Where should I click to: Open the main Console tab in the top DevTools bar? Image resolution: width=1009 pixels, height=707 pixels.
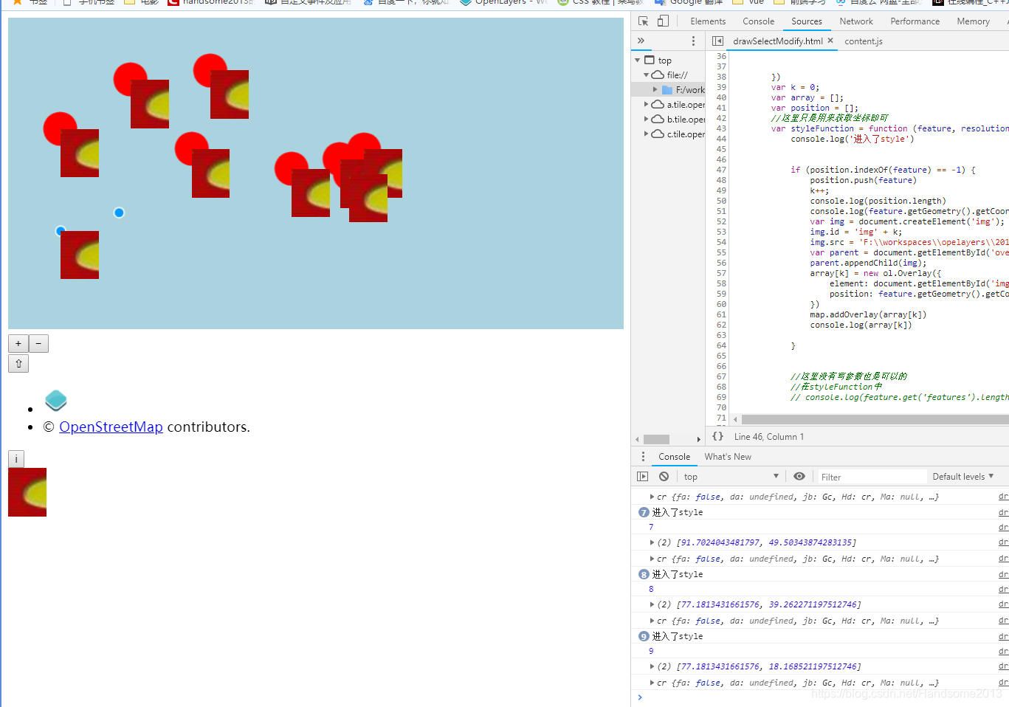coord(758,21)
